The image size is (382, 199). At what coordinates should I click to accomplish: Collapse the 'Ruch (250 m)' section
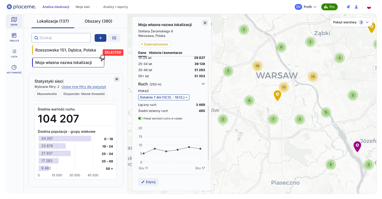click(x=203, y=84)
